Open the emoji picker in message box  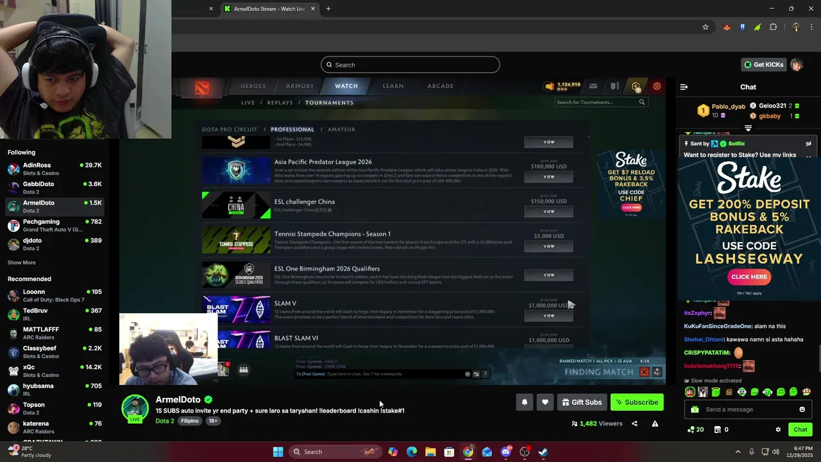click(x=802, y=409)
